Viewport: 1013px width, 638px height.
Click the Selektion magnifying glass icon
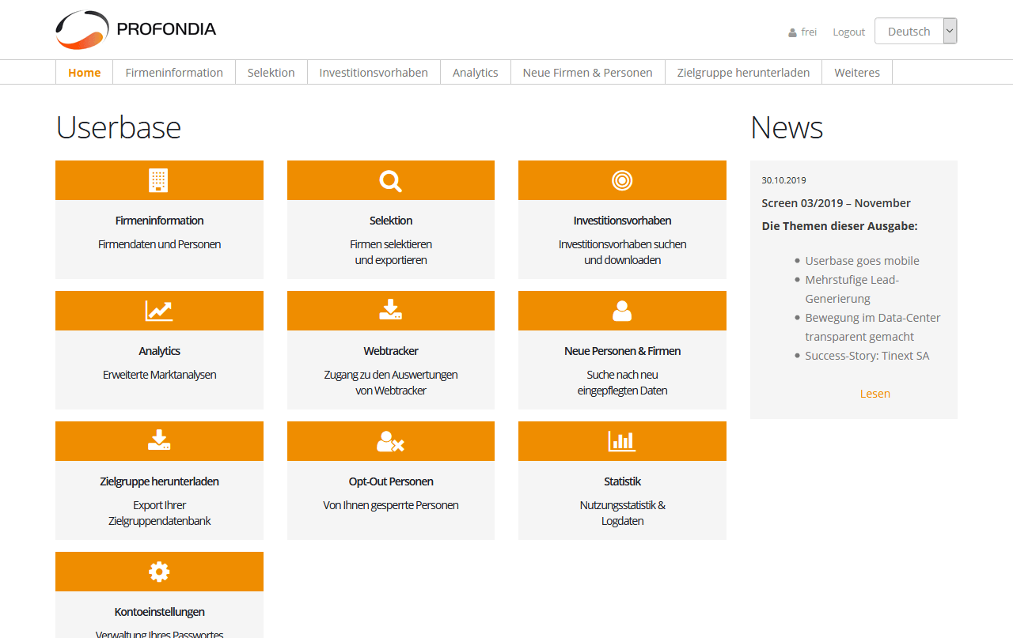coord(390,180)
